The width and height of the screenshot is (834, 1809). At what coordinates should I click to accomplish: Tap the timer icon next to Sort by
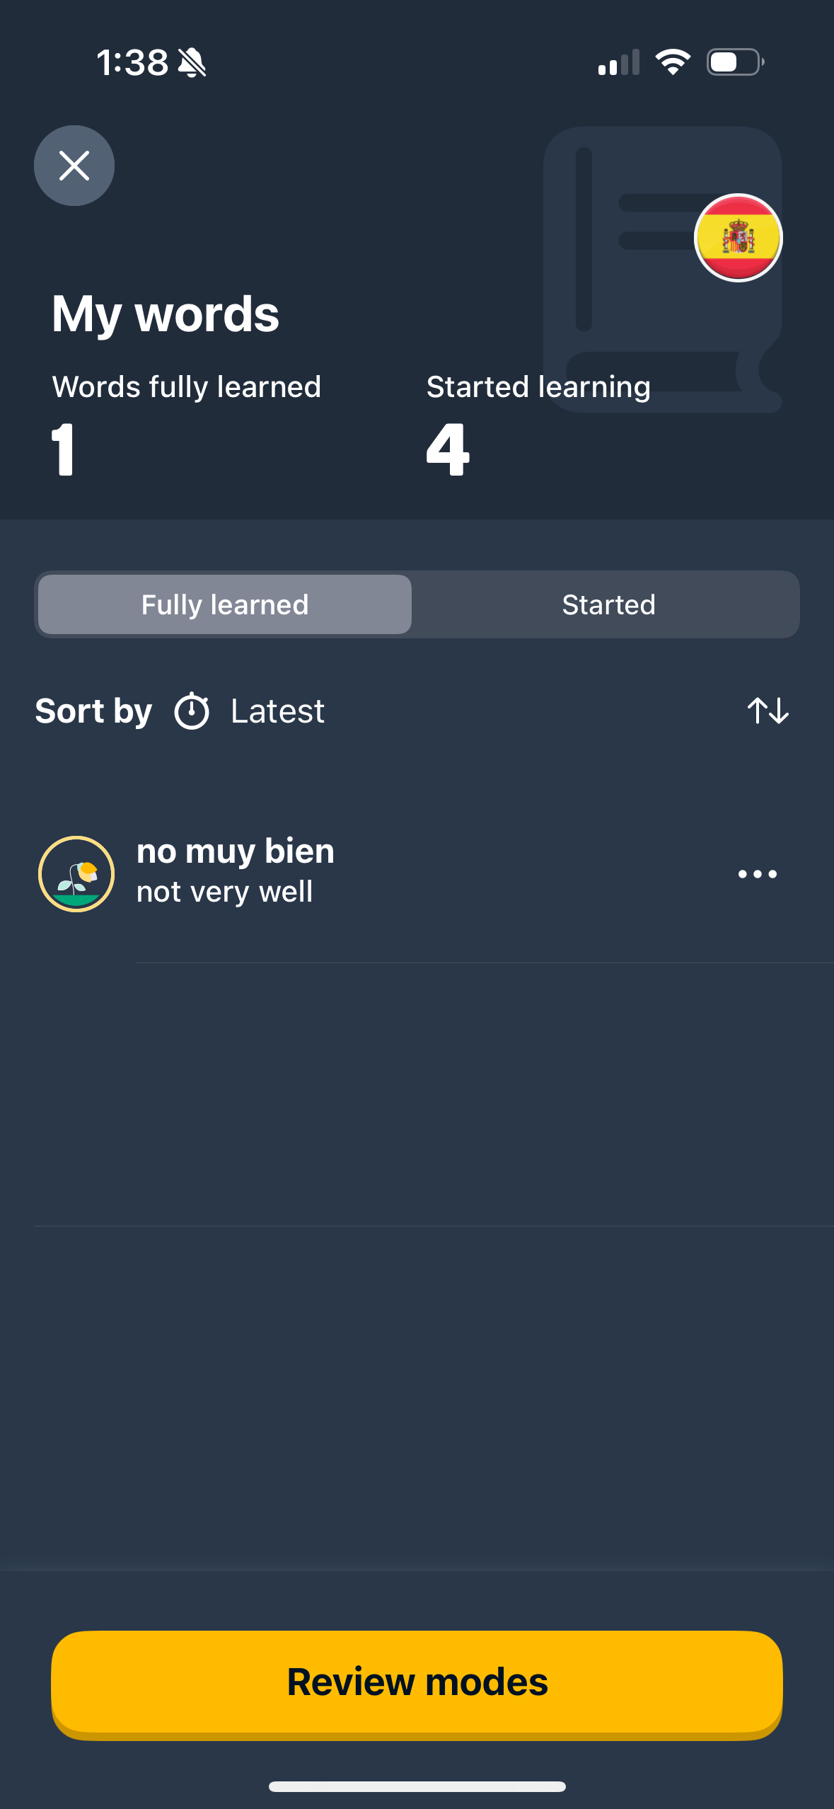coord(192,711)
